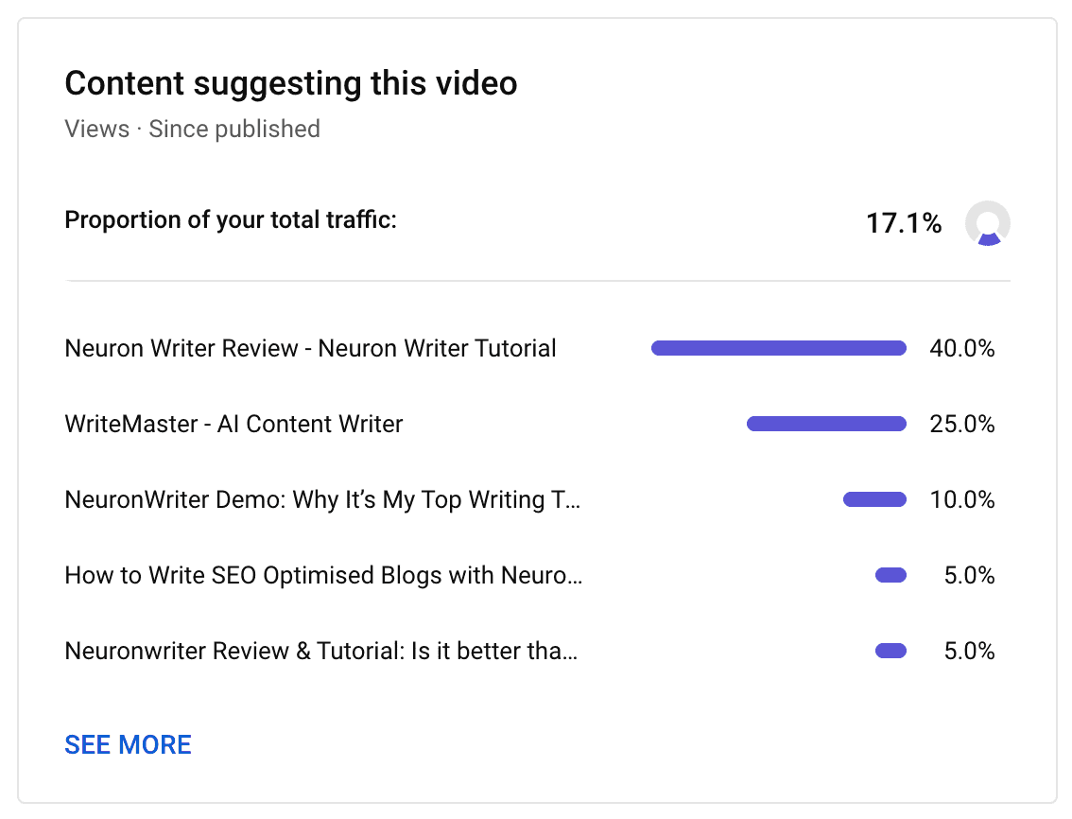Screen dimensions: 1072x819
Task: Click the 10.0% bar for NeuronWriter Demo
Action: [x=874, y=499]
